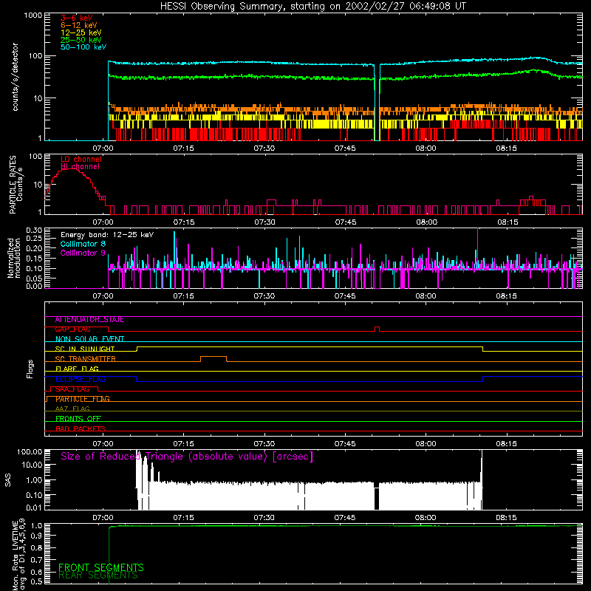Screen dimensions: 591x591
Task: Click the Size of Reduced Triangle label
Action: click(187, 457)
